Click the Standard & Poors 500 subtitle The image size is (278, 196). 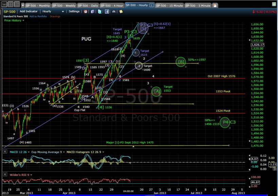click(16, 16)
